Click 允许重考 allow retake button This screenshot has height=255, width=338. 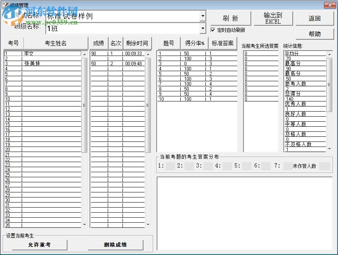click(40, 245)
